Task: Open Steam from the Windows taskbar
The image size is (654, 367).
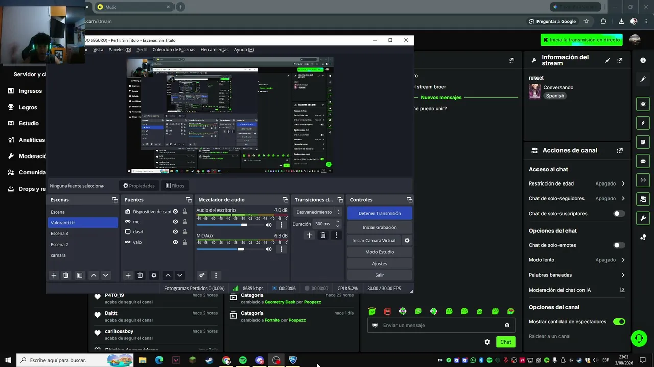Action: 209,360
